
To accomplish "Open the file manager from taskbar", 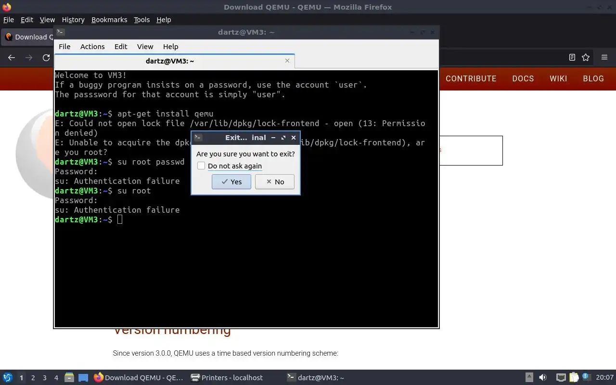I will click(69, 378).
